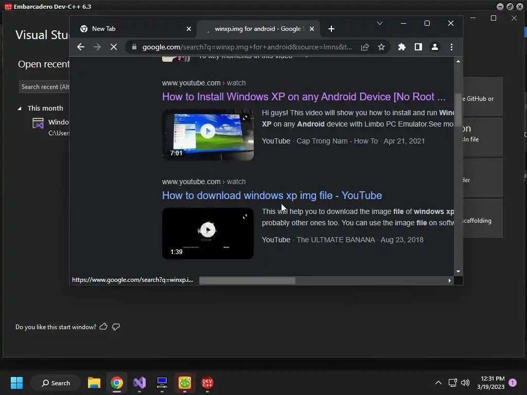Switch to Google Chrome on the taskbar
Screen dimensions: 527x395
point(117,383)
